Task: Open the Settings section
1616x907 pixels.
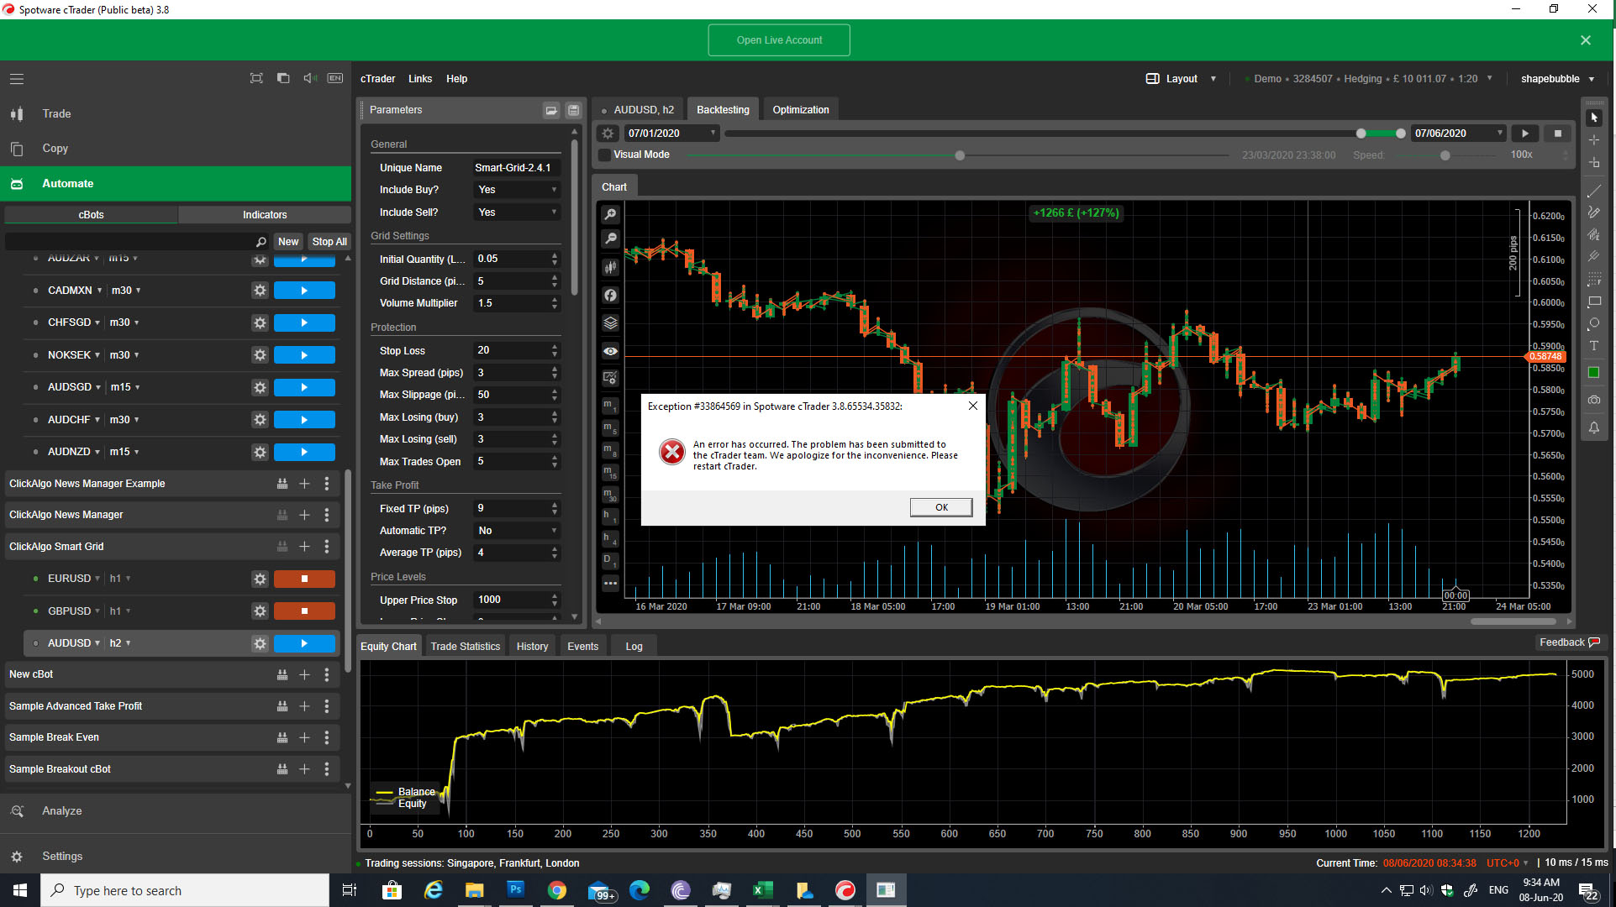Action: pyautogui.click(x=62, y=857)
